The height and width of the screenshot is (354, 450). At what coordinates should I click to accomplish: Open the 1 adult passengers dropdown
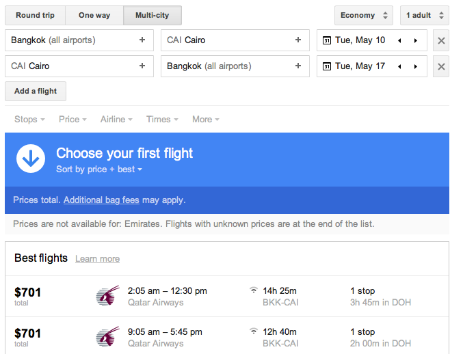click(425, 15)
